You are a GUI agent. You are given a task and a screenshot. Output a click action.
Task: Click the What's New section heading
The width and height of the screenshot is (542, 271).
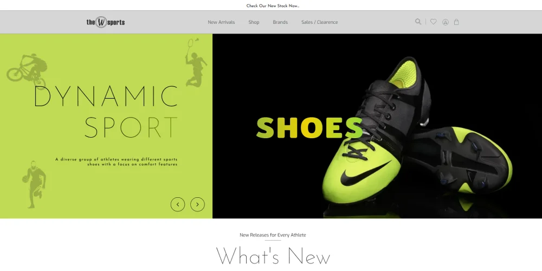click(x=273, y=256)
